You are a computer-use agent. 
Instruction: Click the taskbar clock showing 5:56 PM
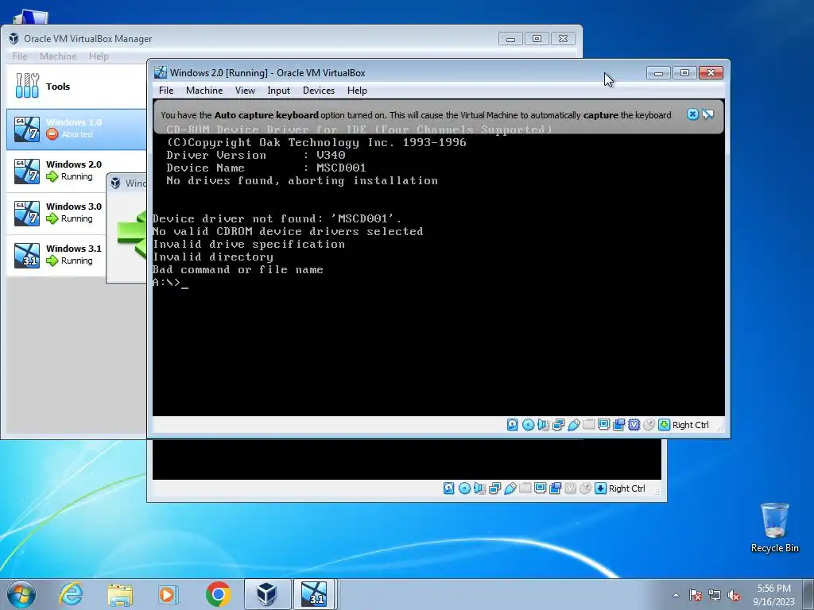[x=773, y=595]
